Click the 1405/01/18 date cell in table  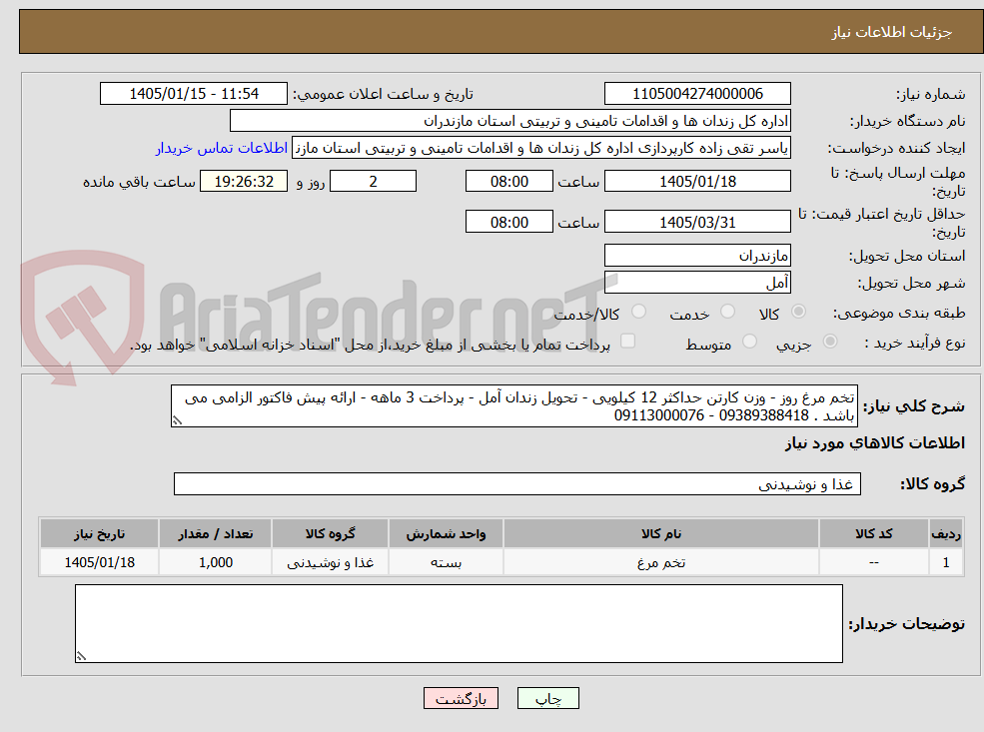point(99,562)
